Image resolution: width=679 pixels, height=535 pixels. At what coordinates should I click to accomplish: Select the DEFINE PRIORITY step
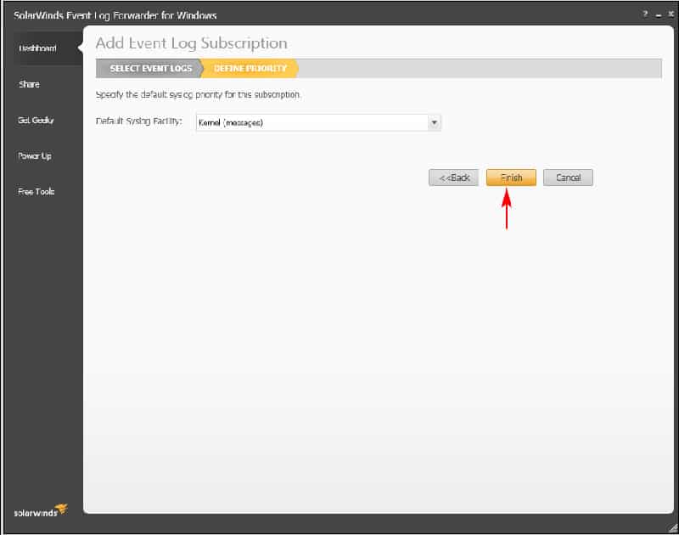[x=250, y=68]
